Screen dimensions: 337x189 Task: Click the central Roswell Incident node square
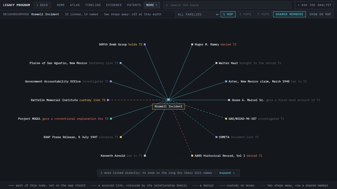(x=168, y=100)
